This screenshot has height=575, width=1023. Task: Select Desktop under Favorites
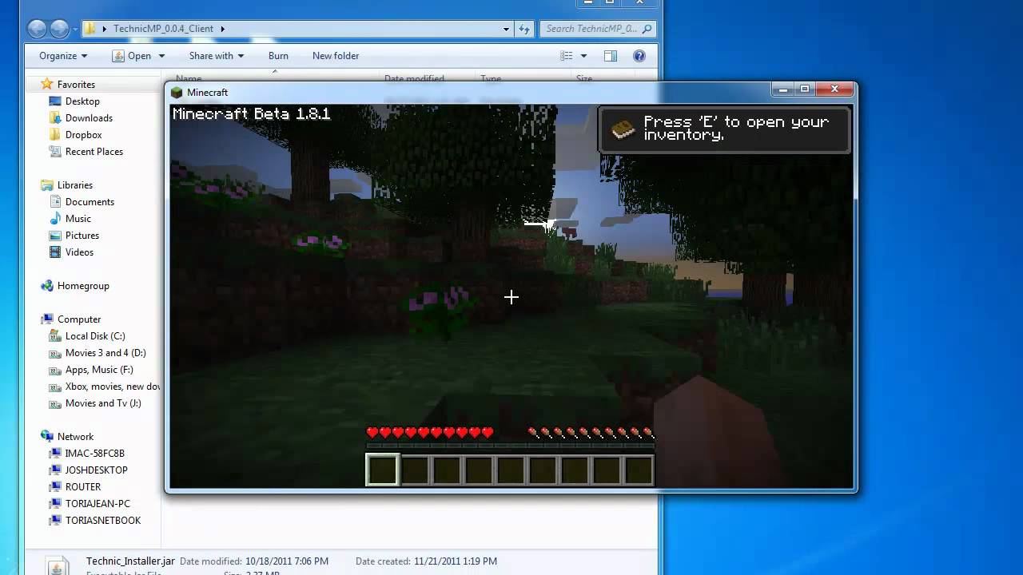[82, 101]
